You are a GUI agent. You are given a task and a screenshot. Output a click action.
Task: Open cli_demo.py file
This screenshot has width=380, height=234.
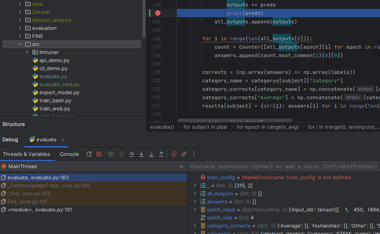pyautogui.click(x=53, y=68)
